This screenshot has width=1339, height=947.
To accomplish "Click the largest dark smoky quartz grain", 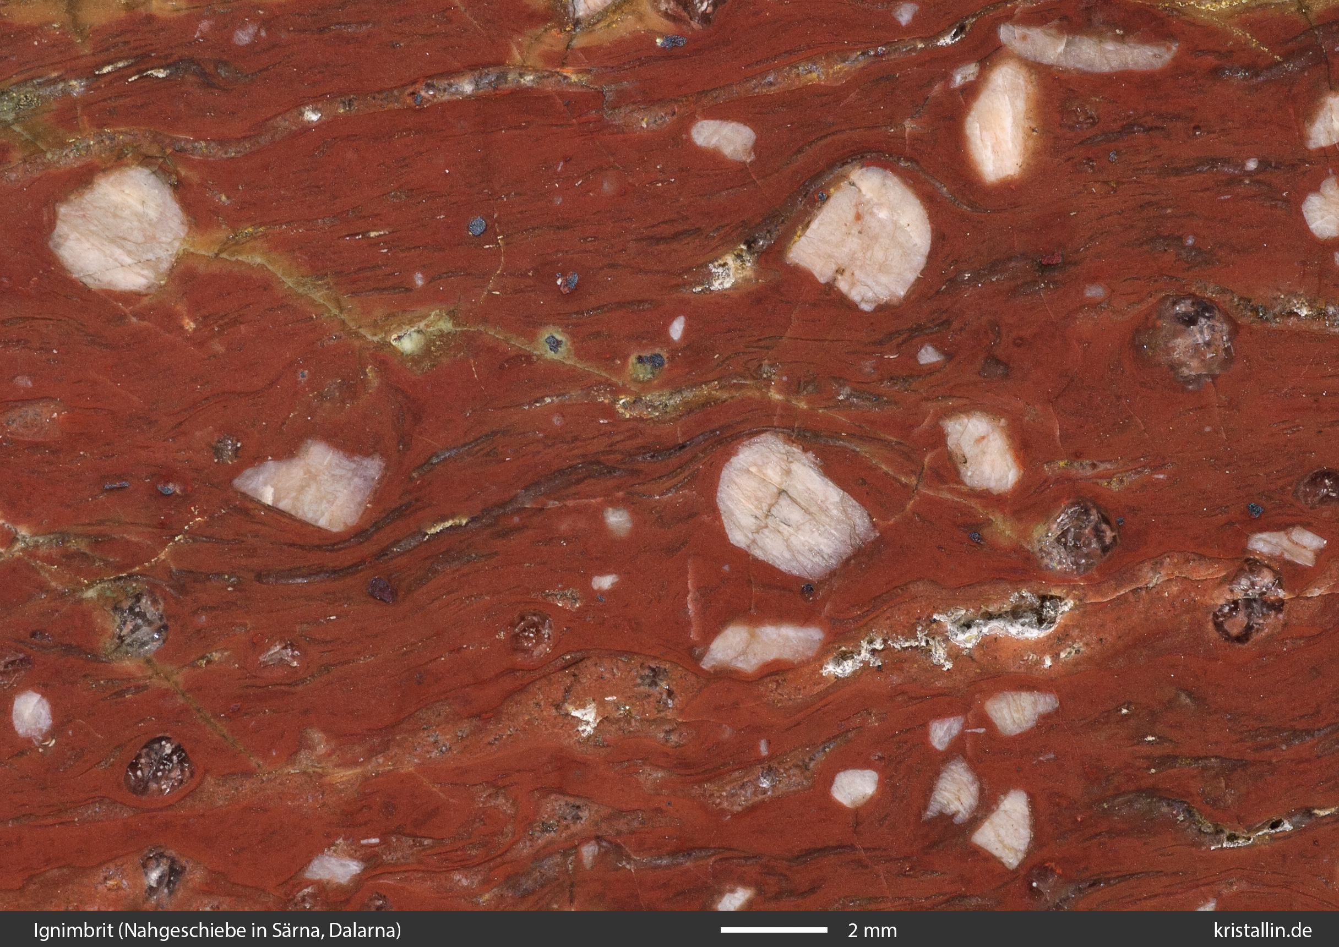I will pyautogui.click(x=1186, y=340).
